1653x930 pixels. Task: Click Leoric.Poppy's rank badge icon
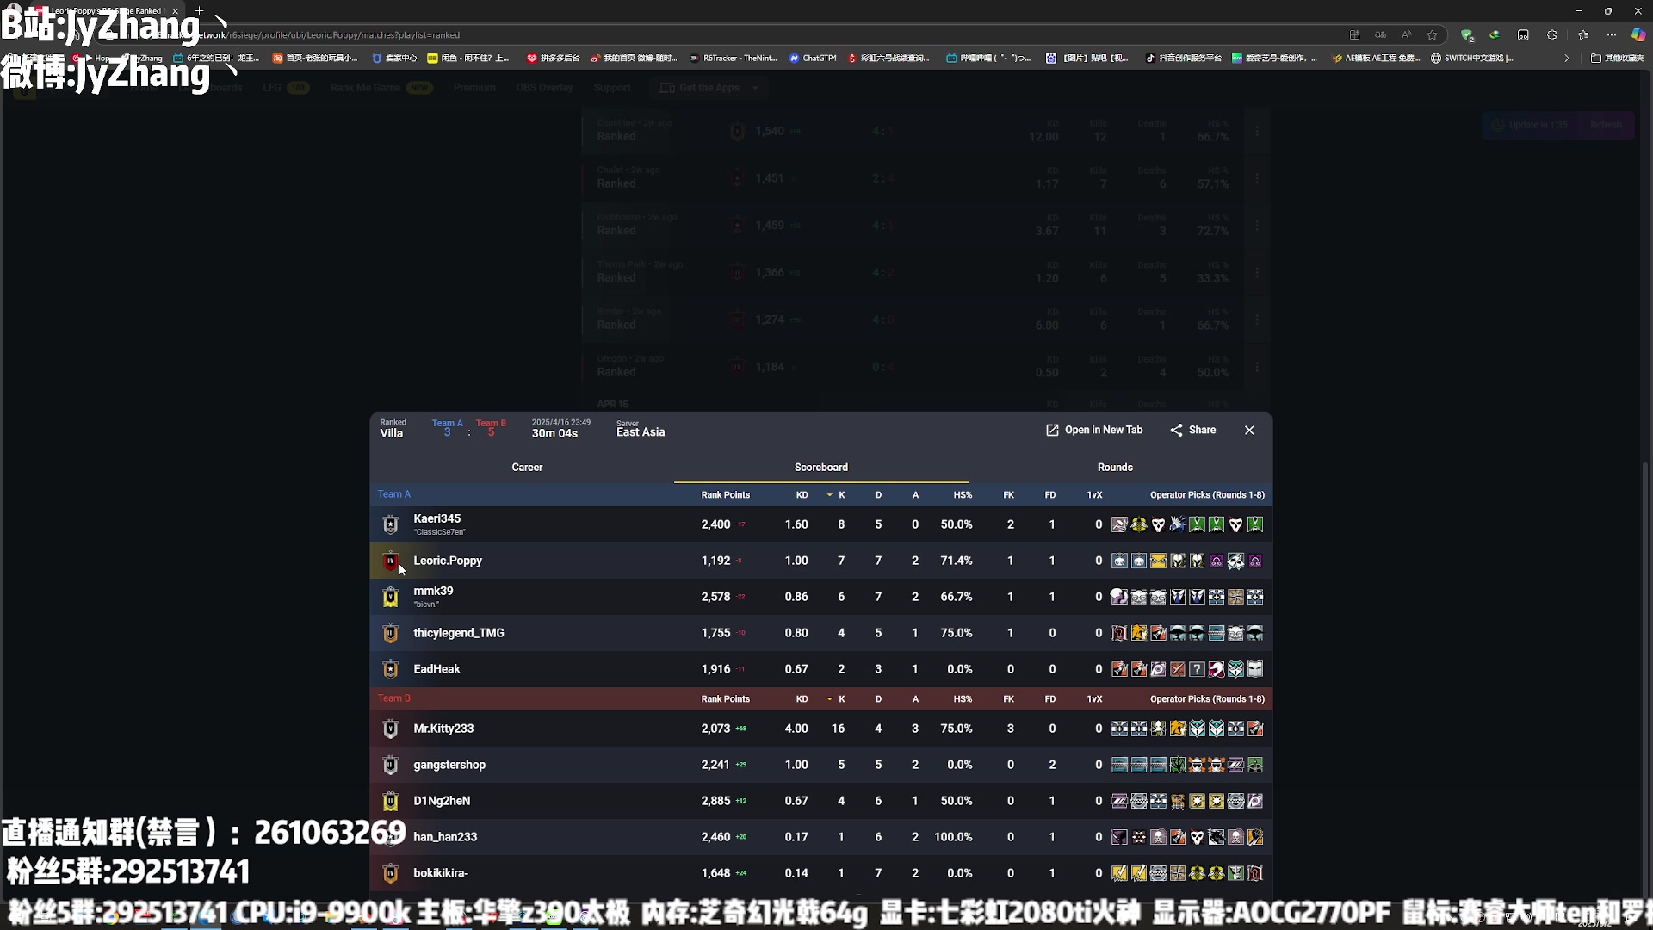pyautogui.click(x=390, y=561)
